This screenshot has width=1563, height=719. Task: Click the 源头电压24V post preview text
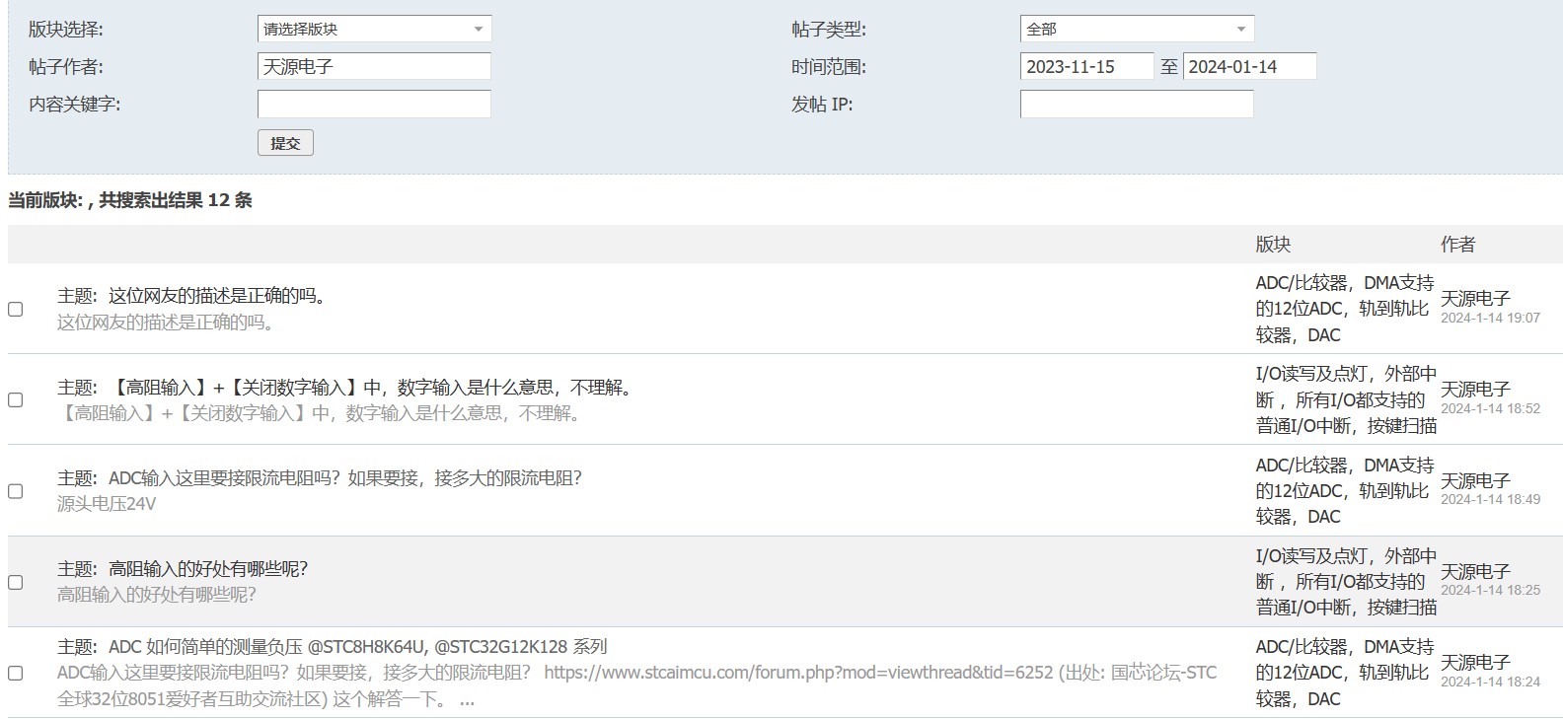tap(107, 504)
